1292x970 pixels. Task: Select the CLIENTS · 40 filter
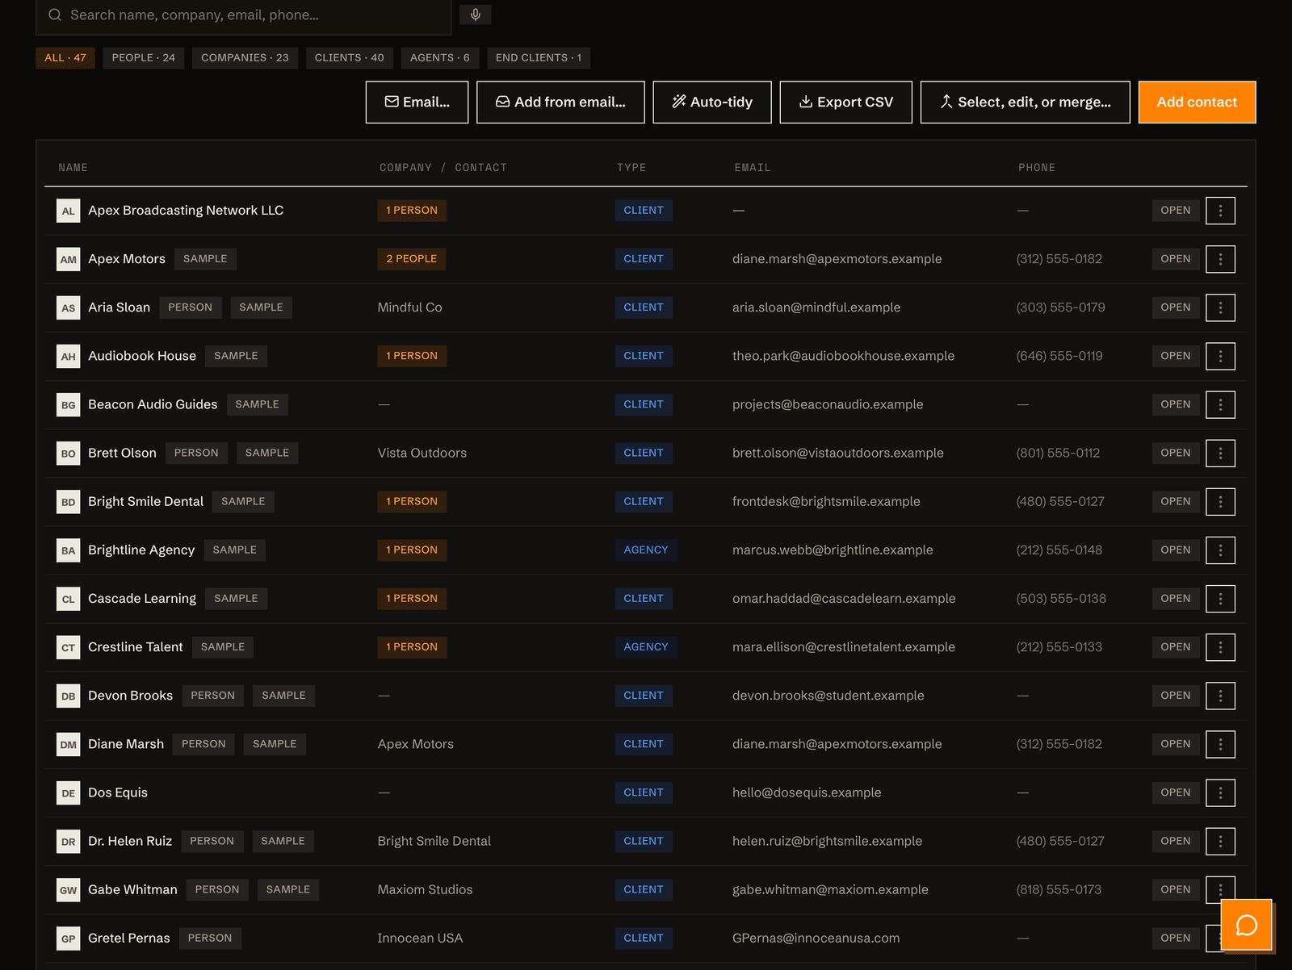[x=350, y=58]
